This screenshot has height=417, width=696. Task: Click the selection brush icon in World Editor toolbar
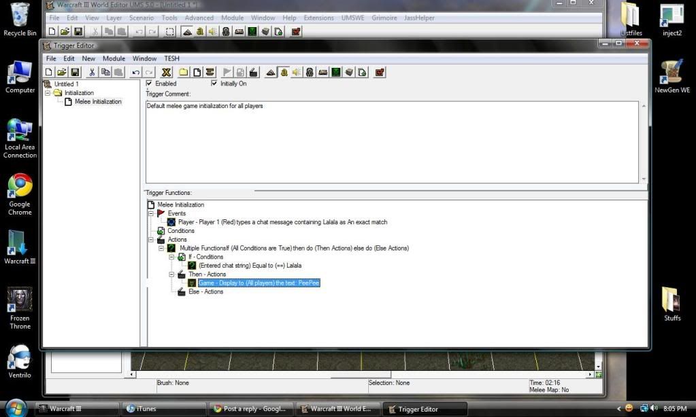pyautogui.click(x=170, y=31)
